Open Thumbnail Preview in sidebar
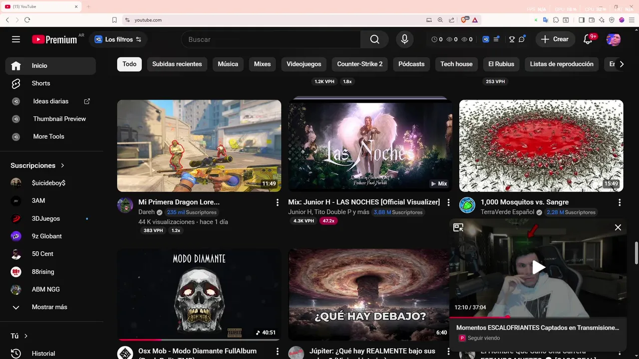Screen dimensions: 639x359 tap(50, 119)
